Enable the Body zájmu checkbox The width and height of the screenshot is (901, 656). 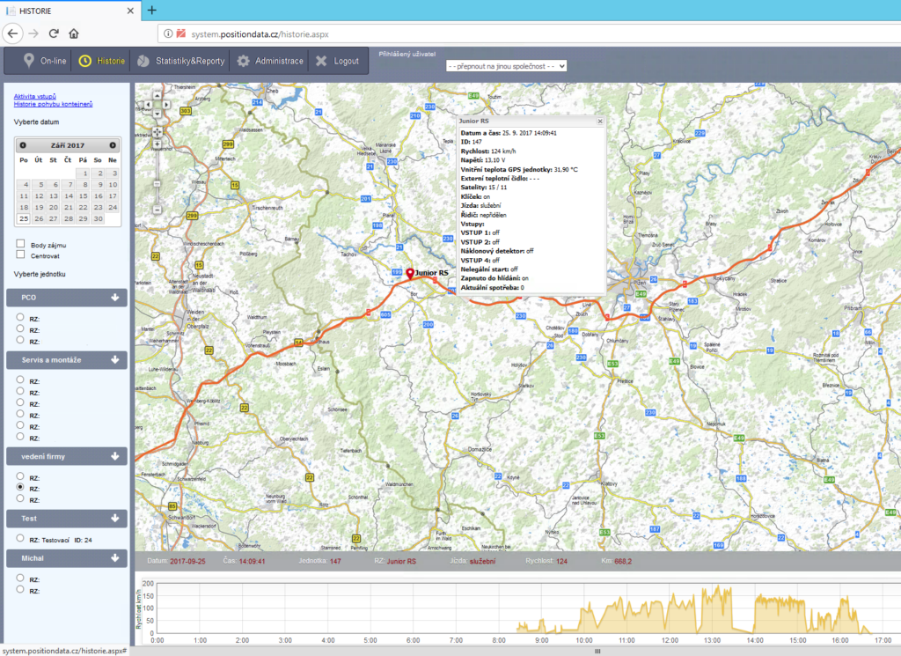point(21,244)
